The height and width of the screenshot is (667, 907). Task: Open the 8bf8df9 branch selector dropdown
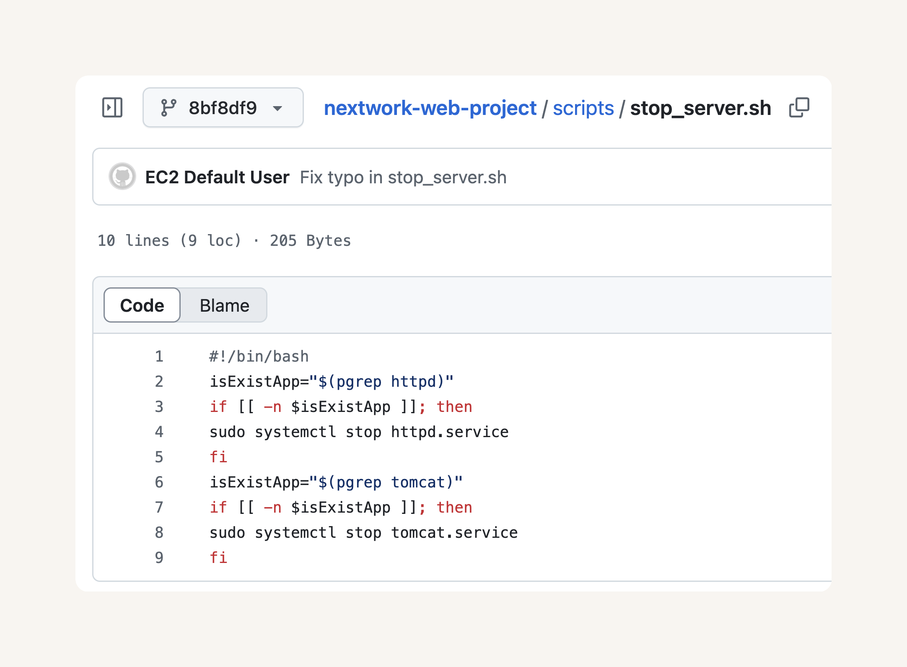click(223, 108)
